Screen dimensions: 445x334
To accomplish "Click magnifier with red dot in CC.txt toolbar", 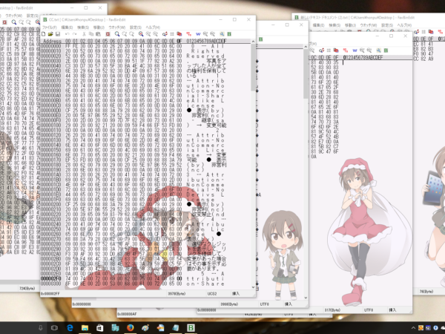I will [141, 34].
